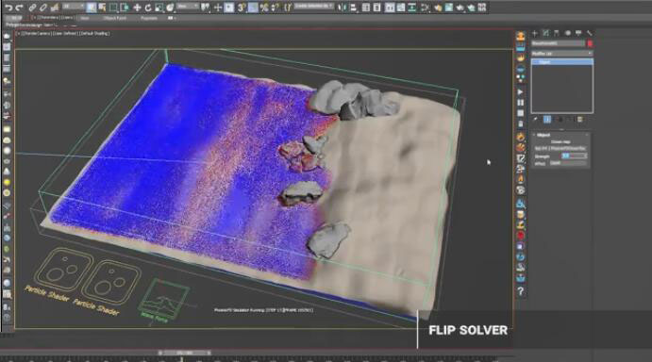Activate the Select and Rotate tool
The height and width of the screenshot is (362, 652).
click(x=148, y=8)
